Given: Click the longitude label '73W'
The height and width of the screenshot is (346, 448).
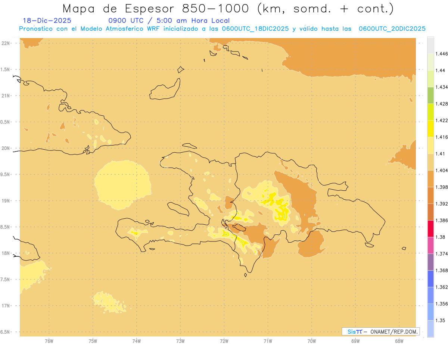Looking at the screenshot, I should [x=180, y=341].
